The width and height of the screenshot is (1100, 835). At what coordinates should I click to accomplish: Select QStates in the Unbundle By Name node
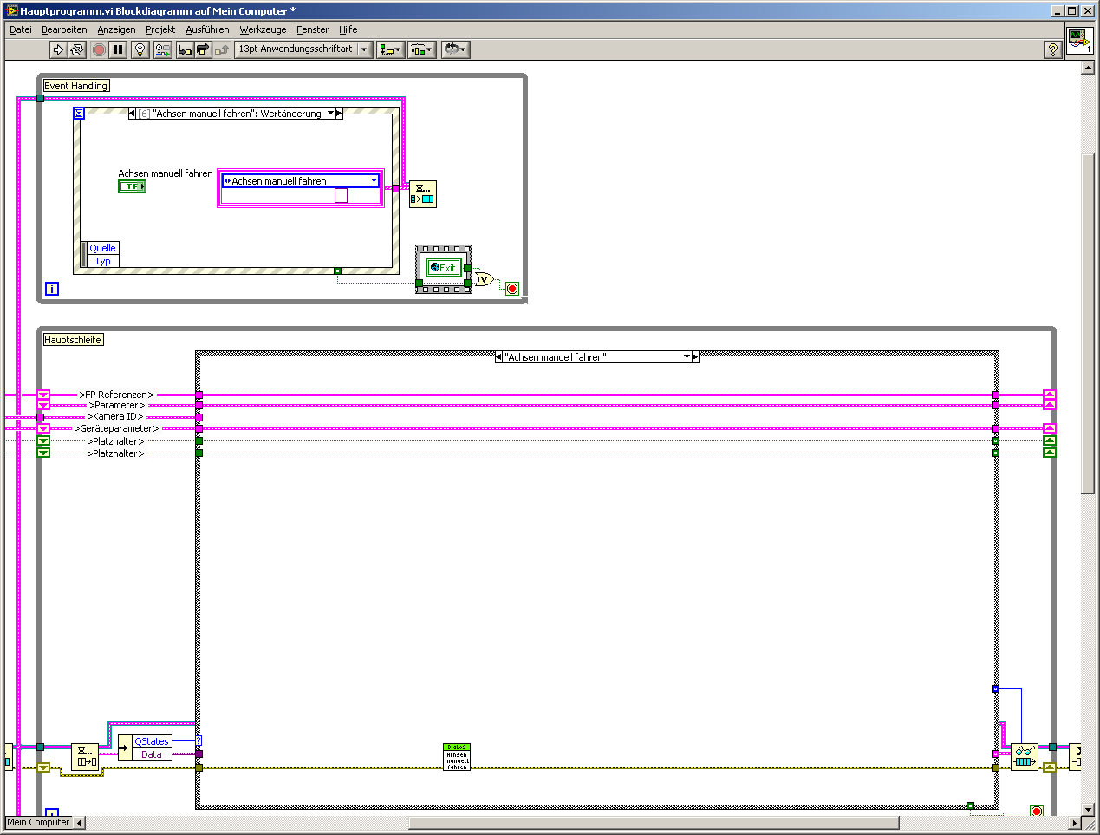tap(152, 741)
